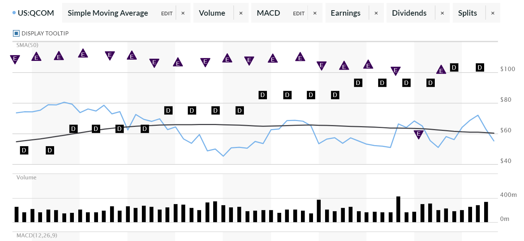
Task: Remove the Dividends indicator
Action: (442, 13)
